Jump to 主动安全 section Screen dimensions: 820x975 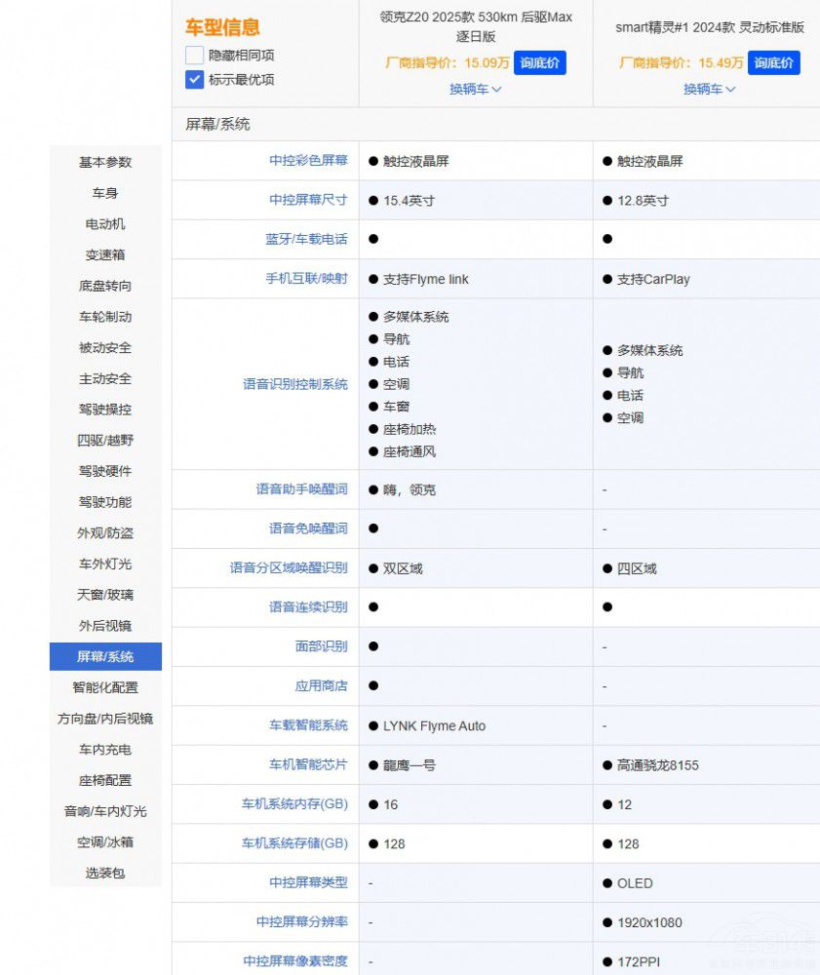tap(105, 378)
